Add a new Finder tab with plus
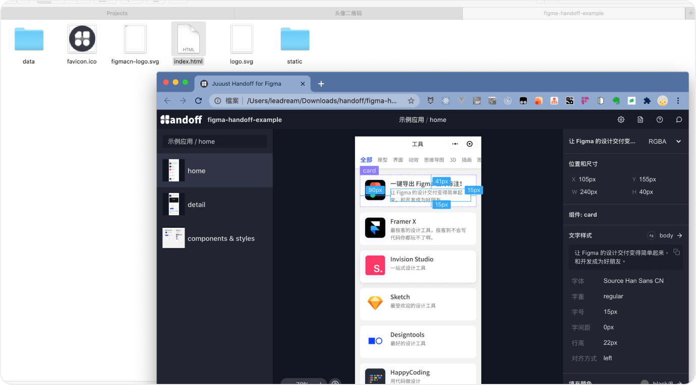This screenshot has height=385, width=696. [690, 13]
